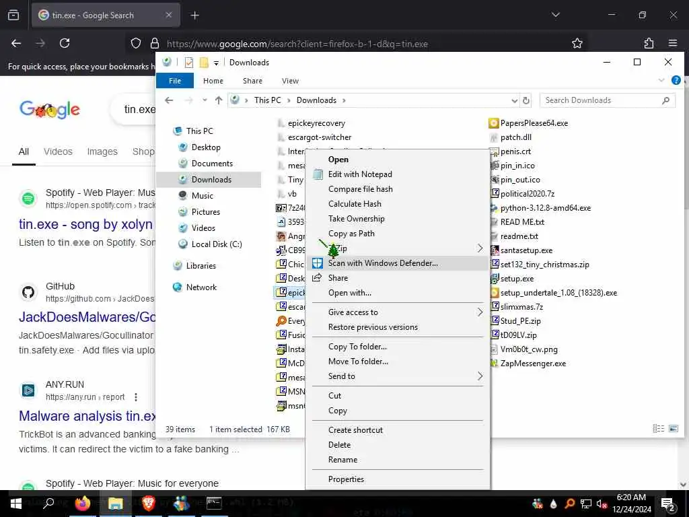Select the ZapMessenger.exe file
This screenshot has height=517, width=689.
(x=528, y=364)
